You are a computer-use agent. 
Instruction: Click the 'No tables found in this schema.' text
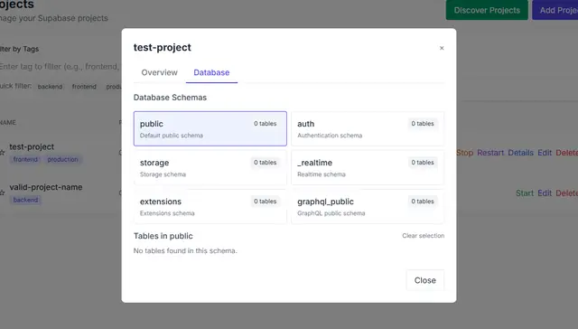185,250
